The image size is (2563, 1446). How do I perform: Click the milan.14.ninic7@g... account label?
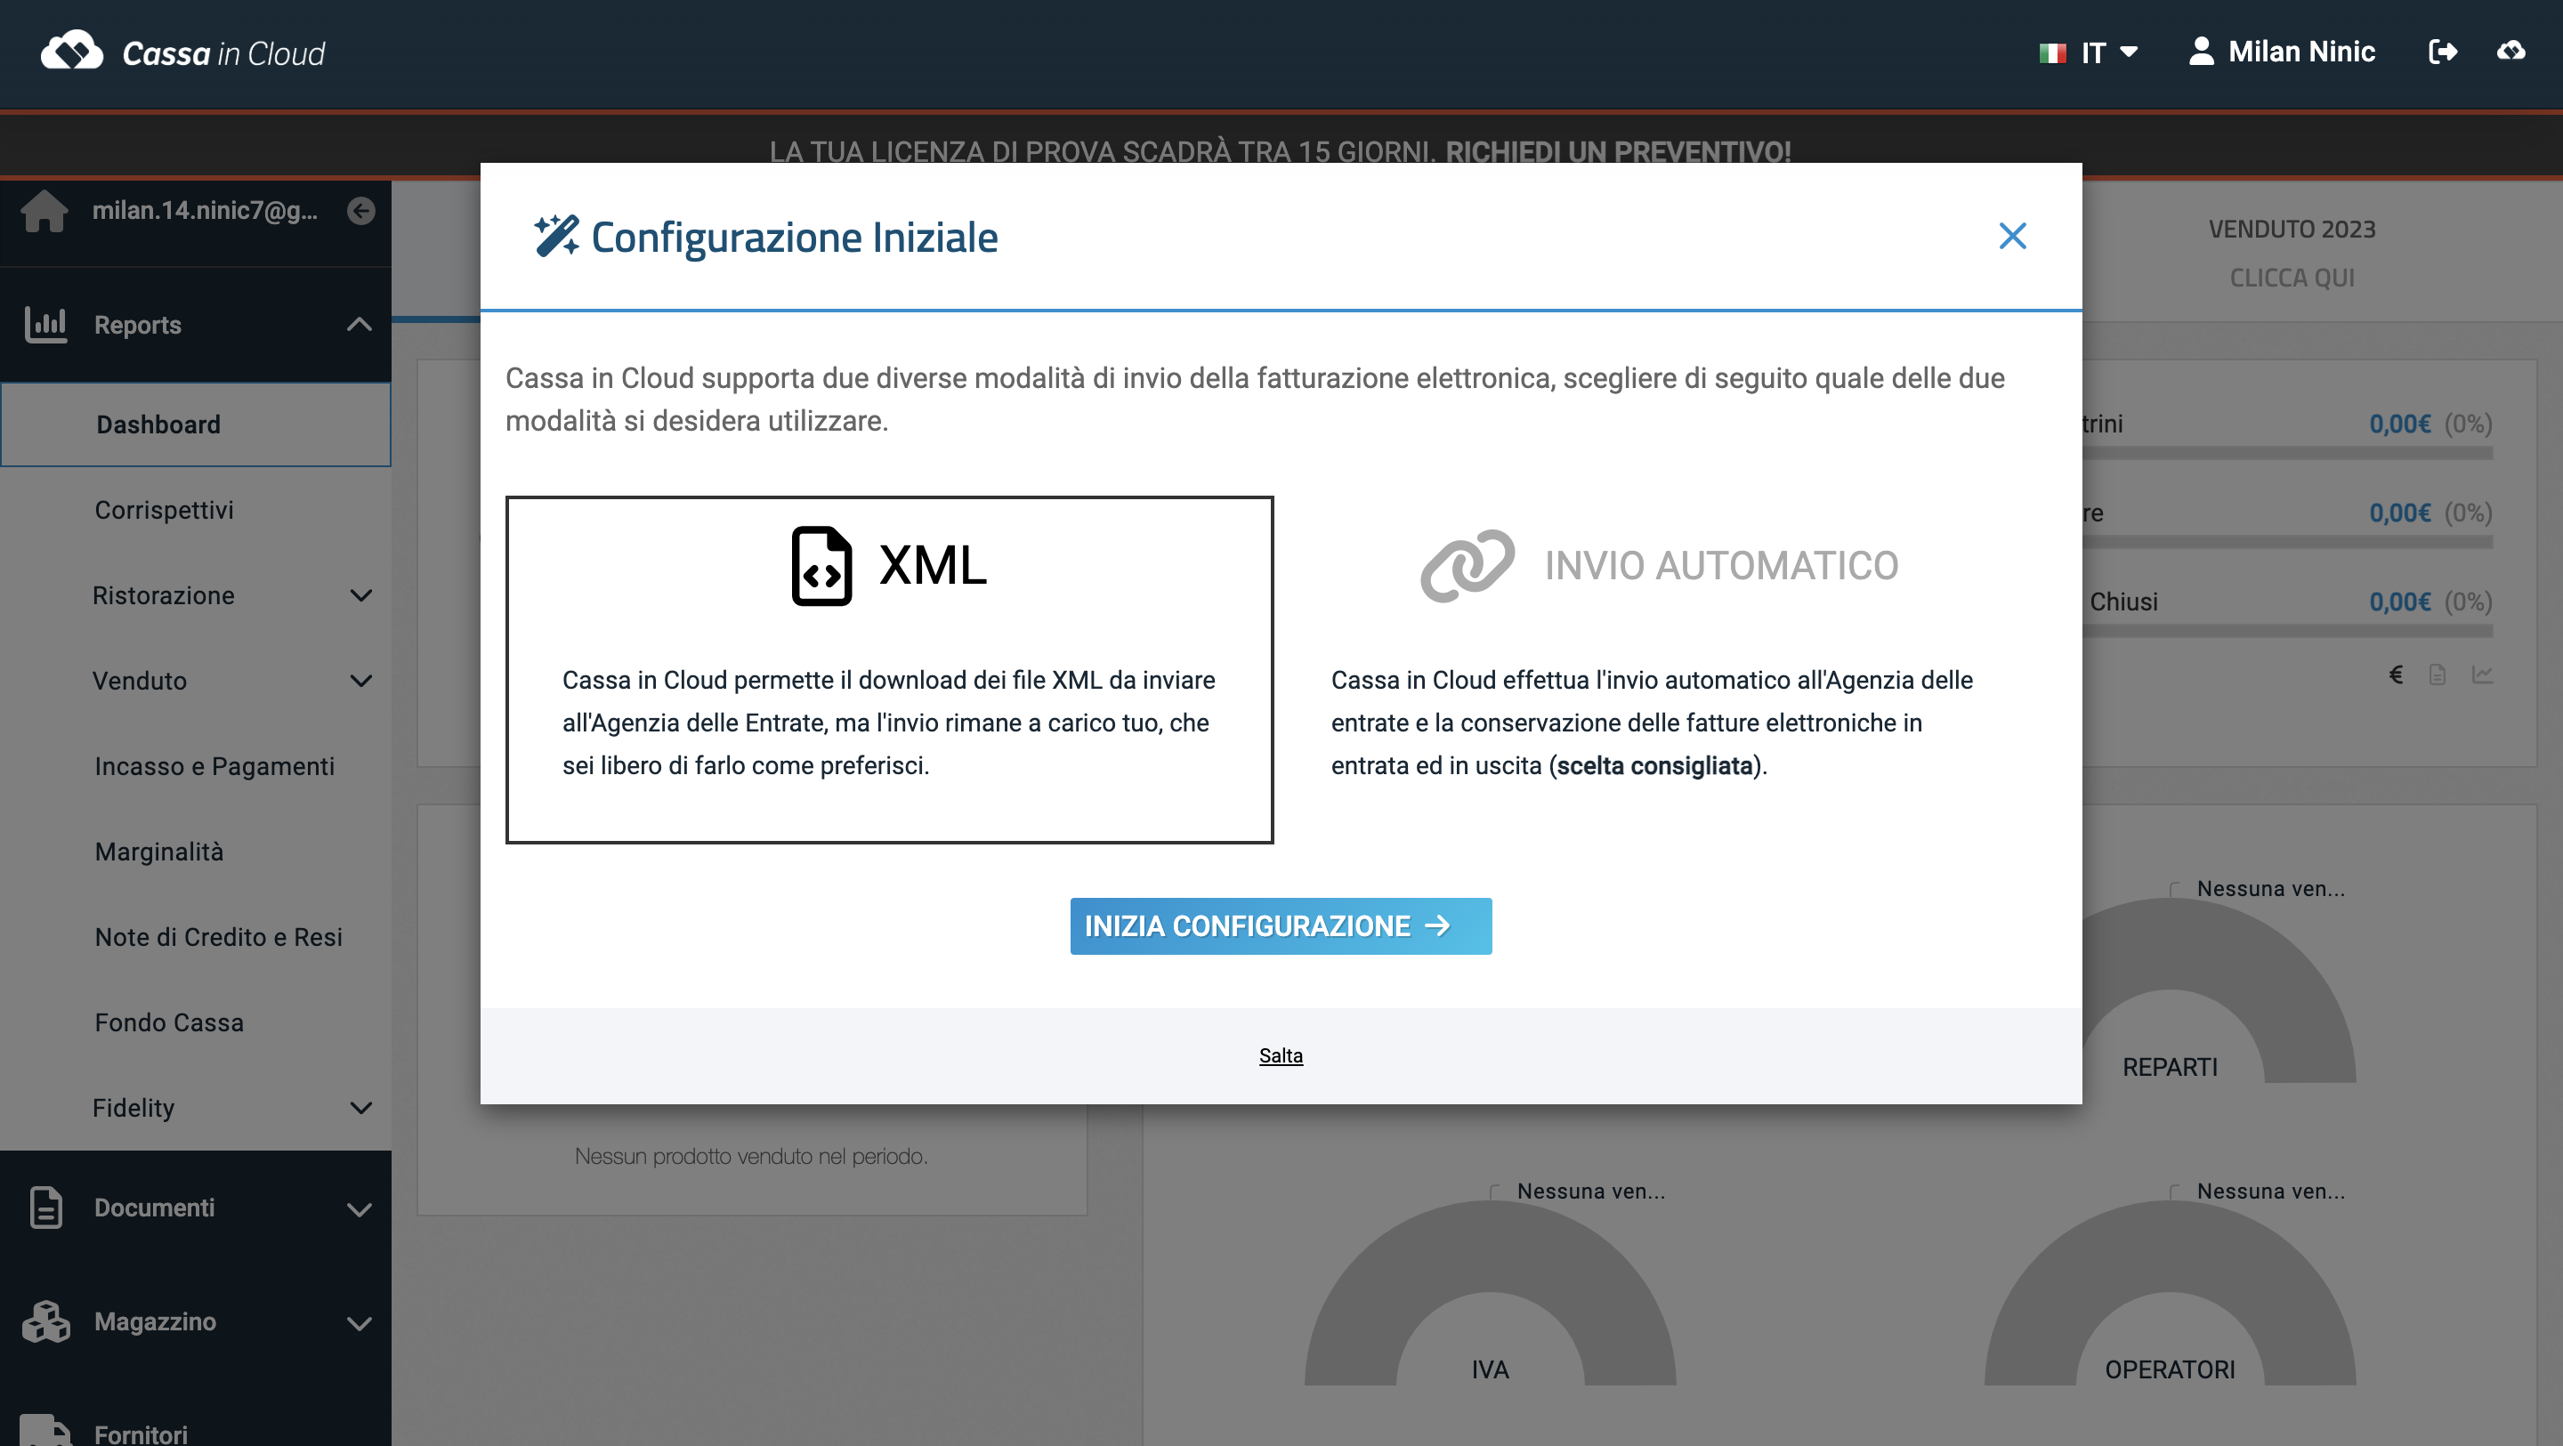click(x=205, y=211)
